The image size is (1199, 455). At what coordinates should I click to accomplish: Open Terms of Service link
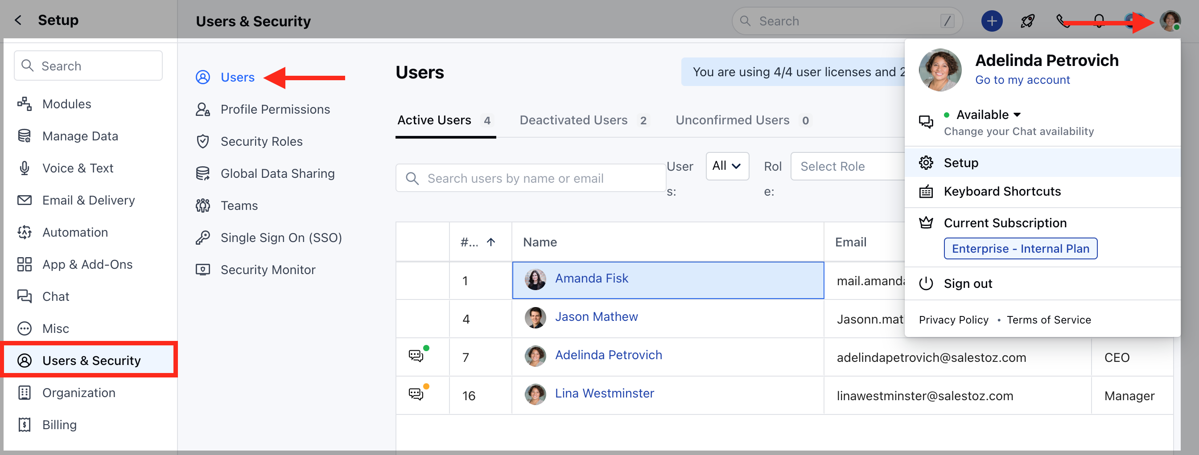[x=1049, y=320]
